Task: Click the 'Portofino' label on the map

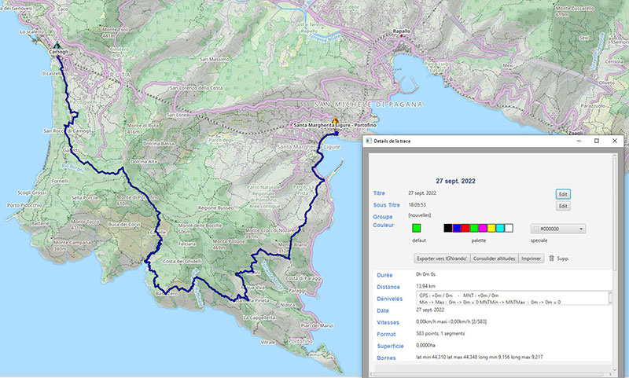Action: (x=300, y=341)
